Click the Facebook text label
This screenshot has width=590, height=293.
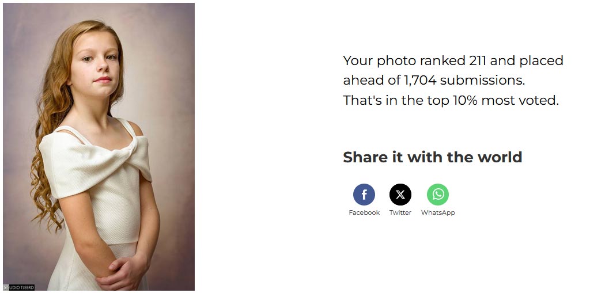[364, 212]
